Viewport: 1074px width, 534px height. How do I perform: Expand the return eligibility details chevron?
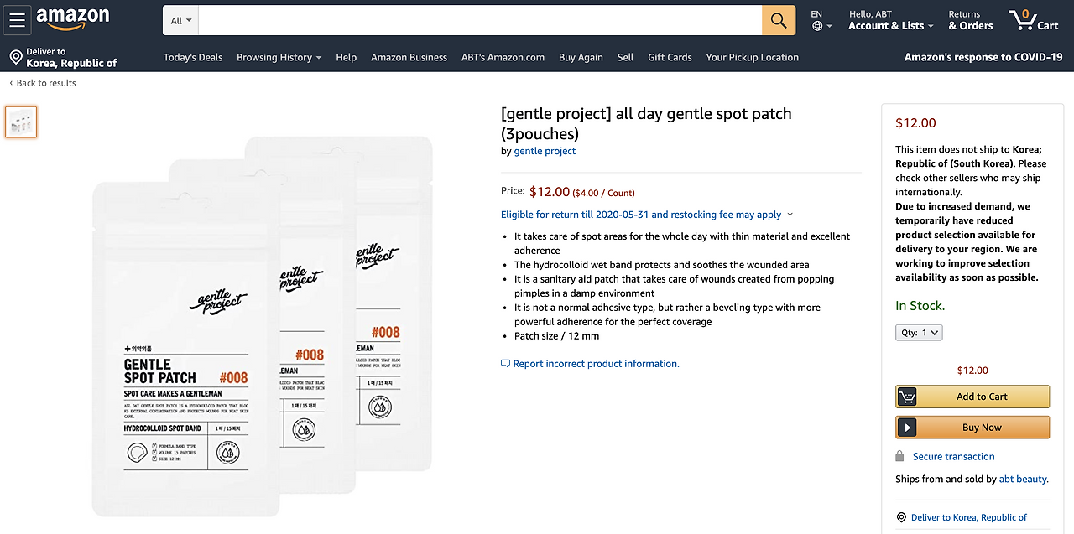pos(790,215)
